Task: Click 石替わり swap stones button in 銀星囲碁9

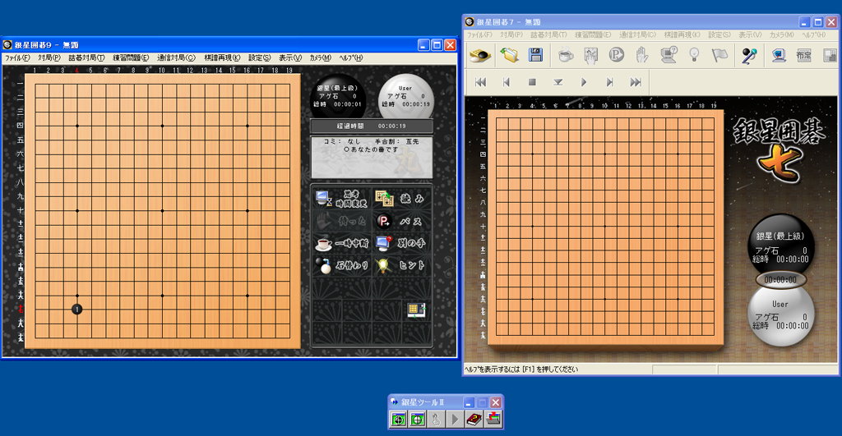Action: point(341,265)
